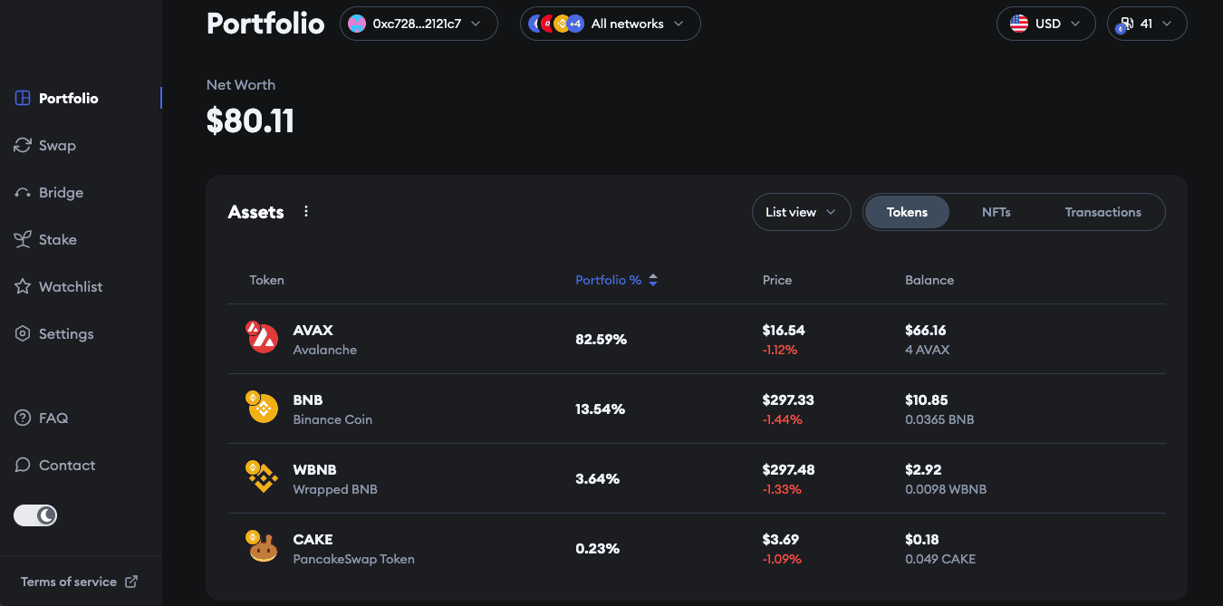Click the CAKE token logo
Screen dimensions: 1223x606
click(x=263, y=547)
